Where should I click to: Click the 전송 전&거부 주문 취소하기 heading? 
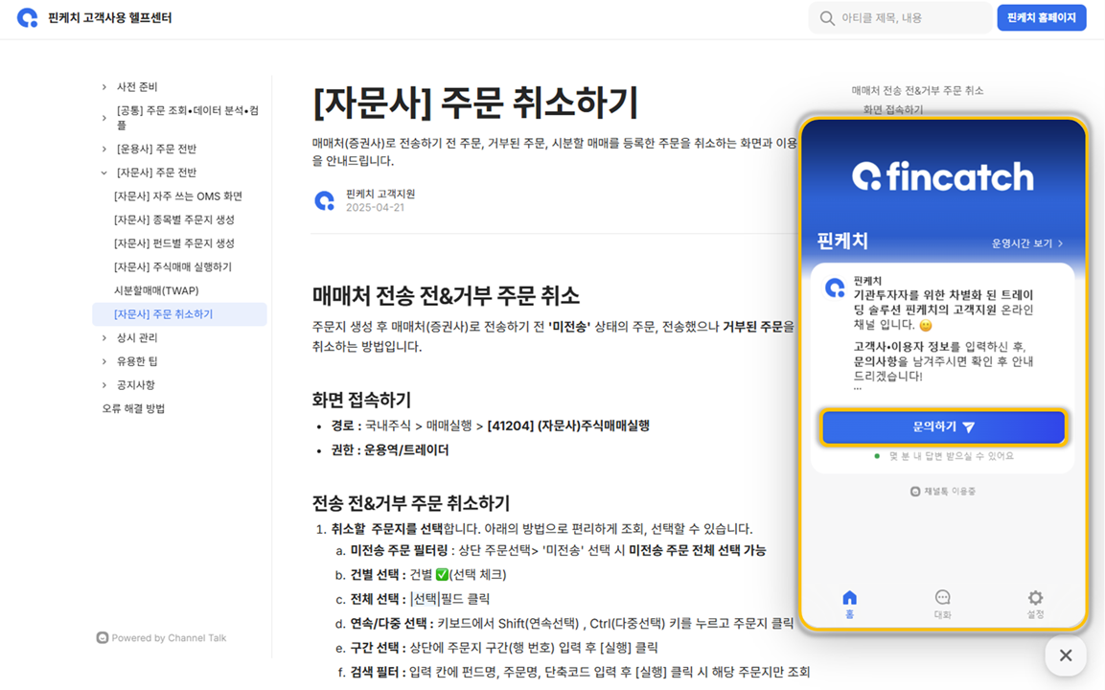411,503
